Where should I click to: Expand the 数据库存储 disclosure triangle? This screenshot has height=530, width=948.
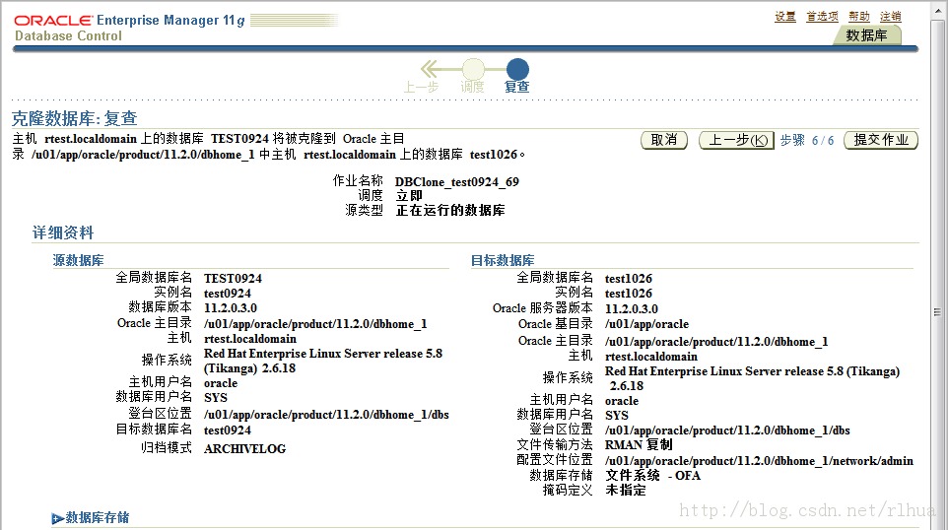[57, 518]
